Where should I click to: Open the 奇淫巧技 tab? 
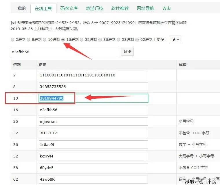point(94,8)
